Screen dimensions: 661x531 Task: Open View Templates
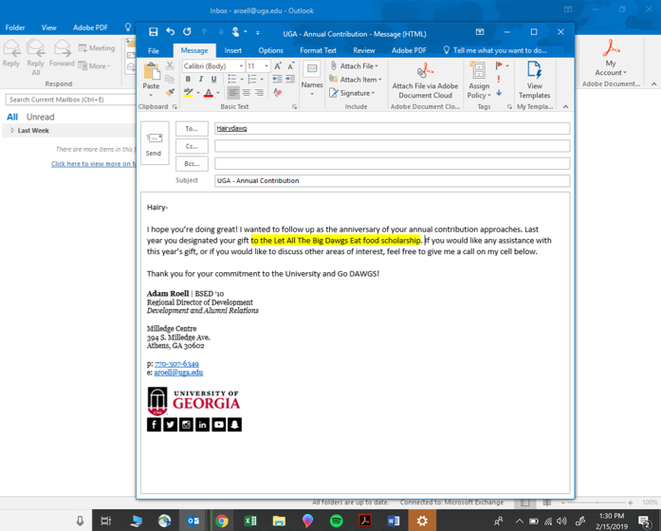534,80
